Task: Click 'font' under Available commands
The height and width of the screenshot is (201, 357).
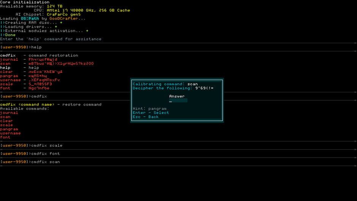Action: tap(5, 138)
